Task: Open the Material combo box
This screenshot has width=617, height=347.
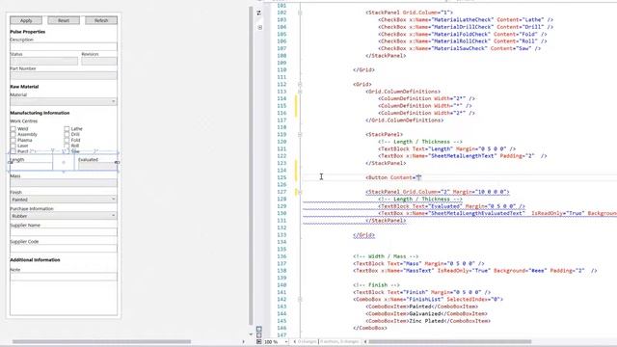Action: click(x=64, y=101)
